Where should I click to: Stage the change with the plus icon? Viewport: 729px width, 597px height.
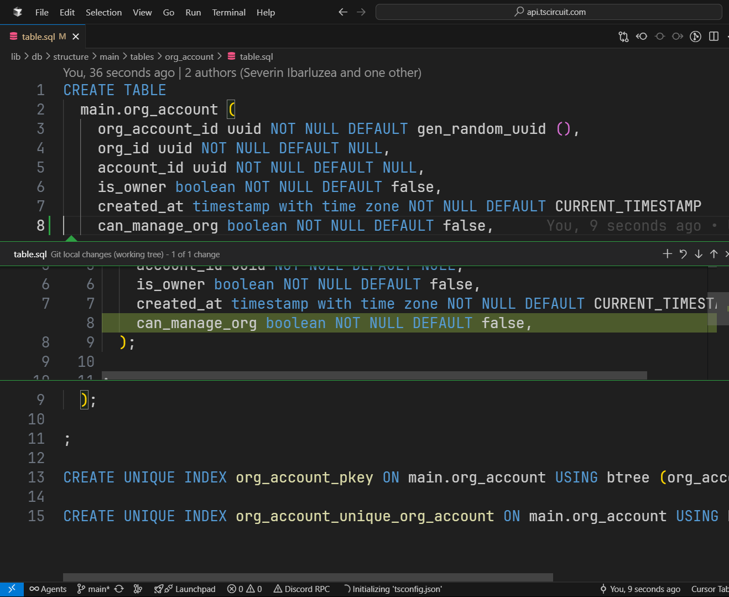pyautogui.click(x=668, y=254)
